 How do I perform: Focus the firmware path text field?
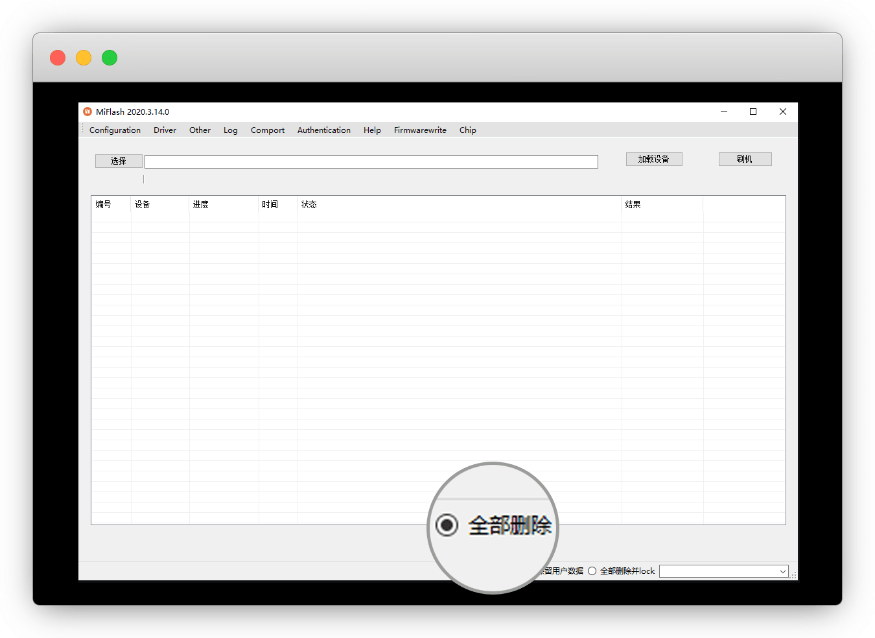pyautogui.click(x=371, y=161)
